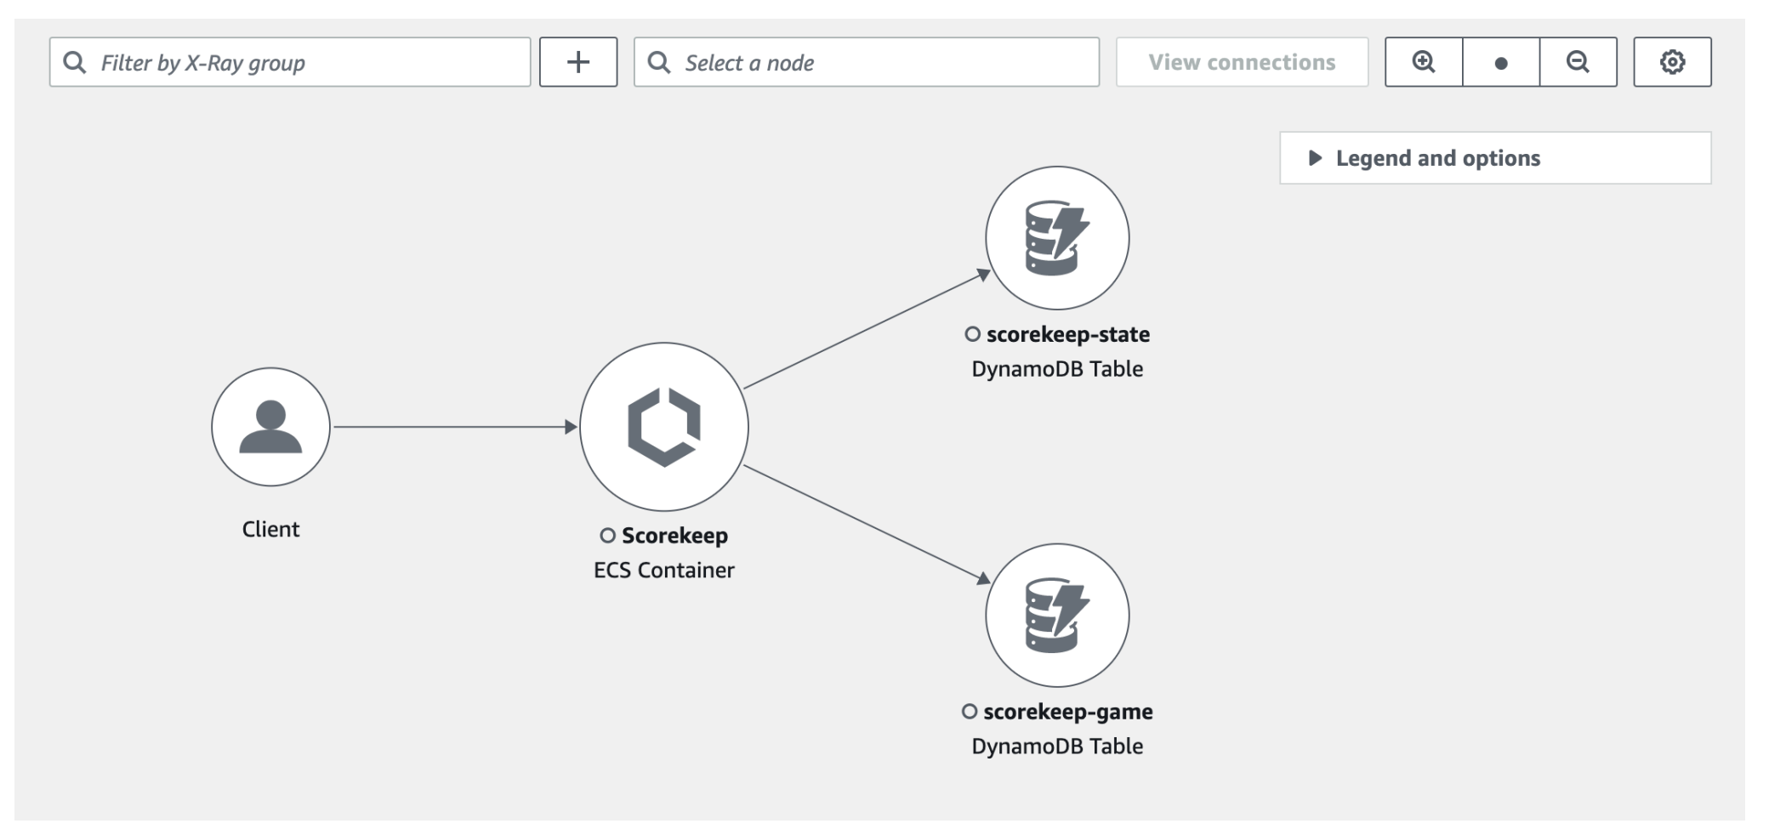Click the View connections button
This screenshot has width=1769, height=835.
tap(1242, 62)
